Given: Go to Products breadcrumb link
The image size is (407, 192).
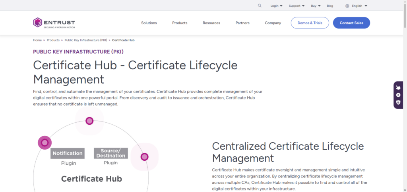Looking at the screenshot, I should coord(53,40).
